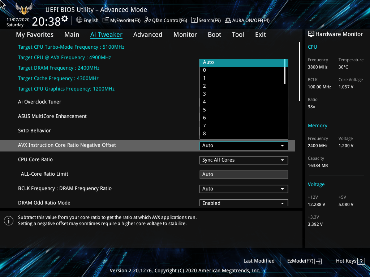Select AVX Instruction Core Ratio Negative Offset label
370x277 pixels.
67,145
